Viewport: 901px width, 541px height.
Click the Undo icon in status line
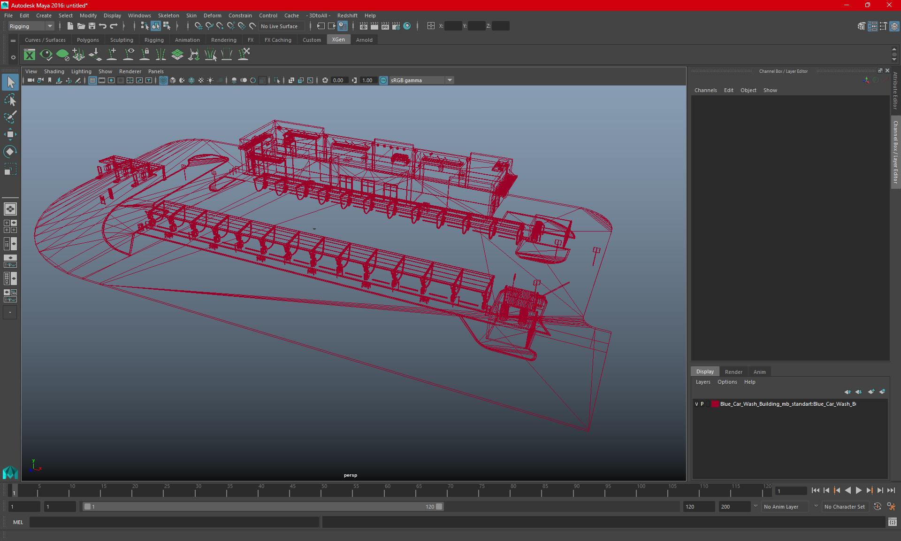[x=103, y=26]
